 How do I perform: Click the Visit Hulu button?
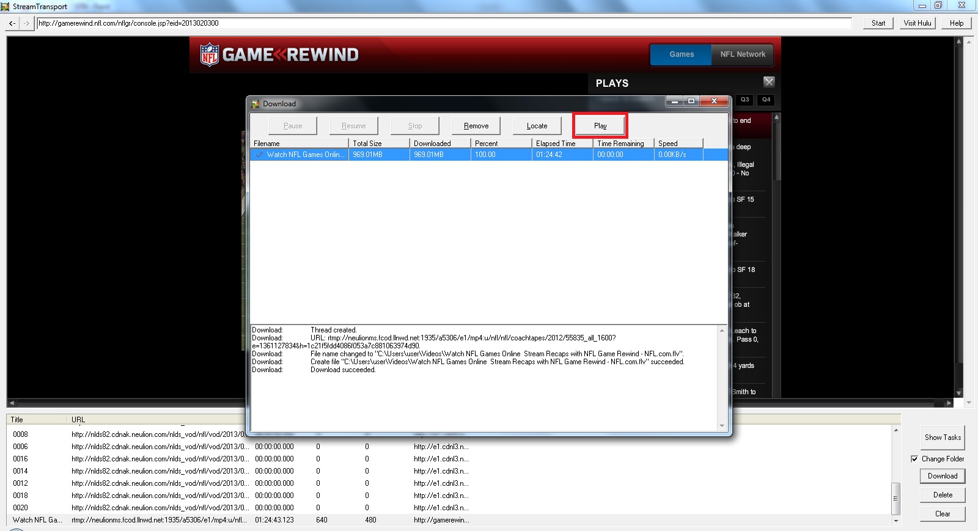pos(917,23)
